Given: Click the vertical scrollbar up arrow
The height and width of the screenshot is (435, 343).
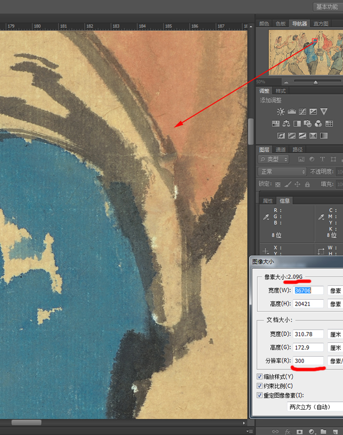Looking at the screenshot, I should (x=251, y=26).
